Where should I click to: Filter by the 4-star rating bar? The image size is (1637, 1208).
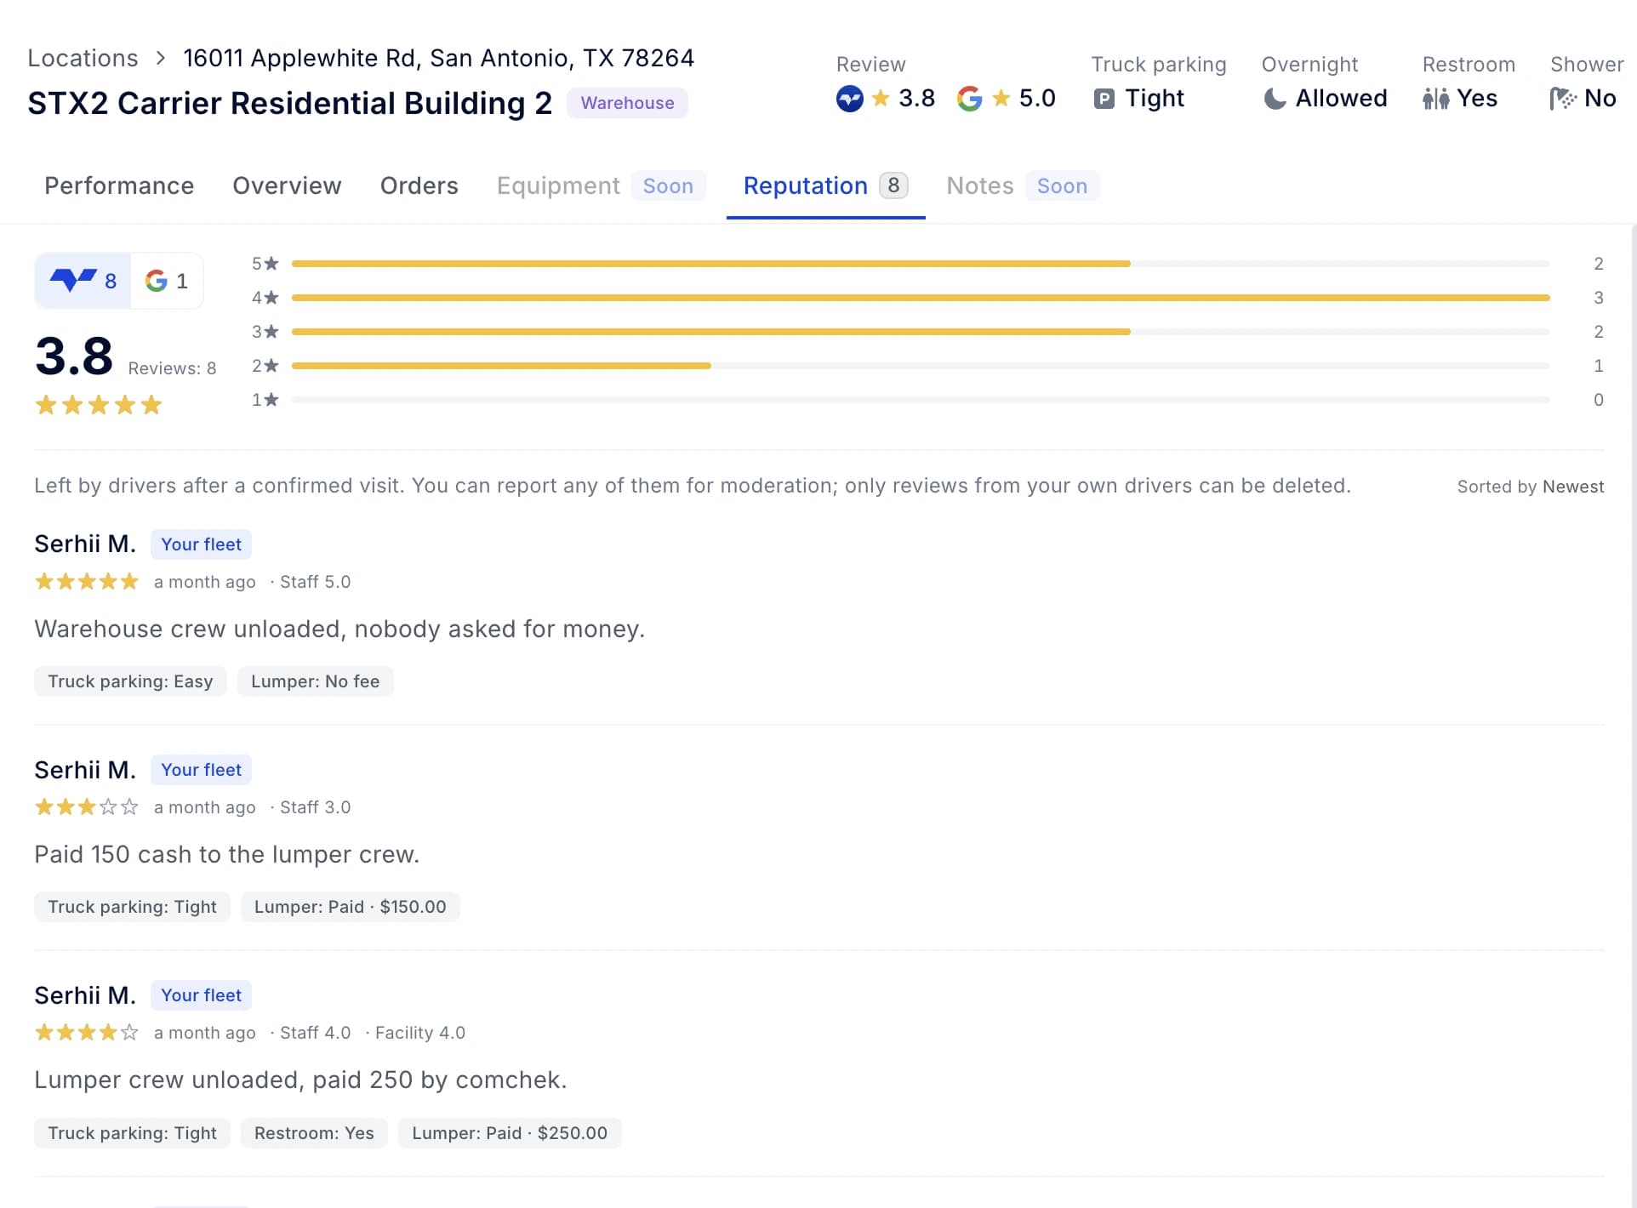[921, 298]
